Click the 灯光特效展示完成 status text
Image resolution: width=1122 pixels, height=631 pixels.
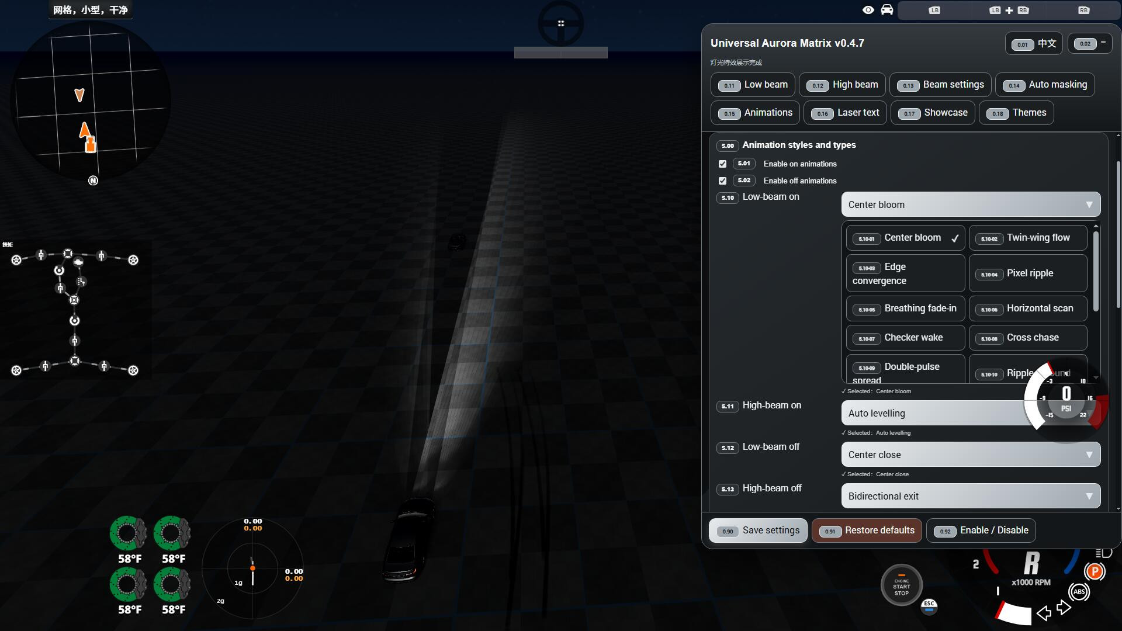(x=736, y=63)
